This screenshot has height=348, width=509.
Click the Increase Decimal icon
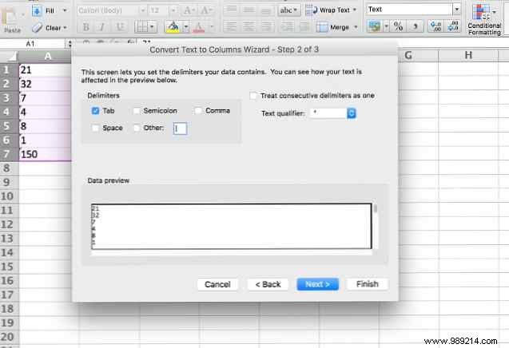pos(435,26)
